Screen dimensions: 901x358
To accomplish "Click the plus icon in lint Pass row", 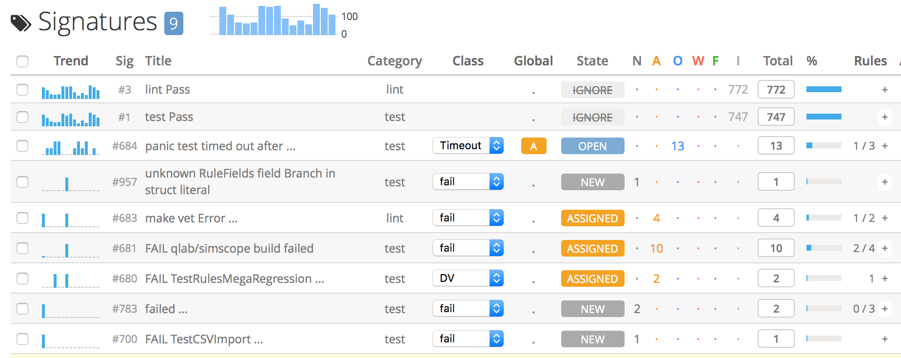I will [884, 90].
